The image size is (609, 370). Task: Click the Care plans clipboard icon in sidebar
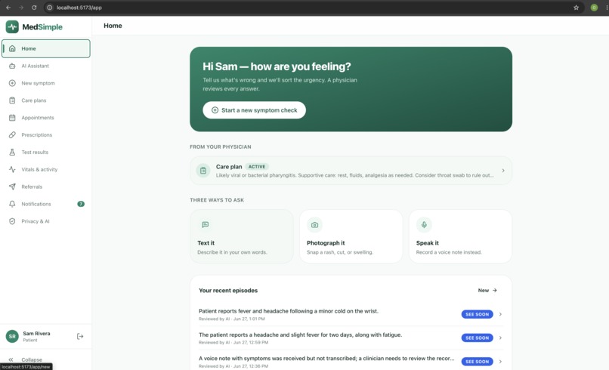click(x=12, y=100)
